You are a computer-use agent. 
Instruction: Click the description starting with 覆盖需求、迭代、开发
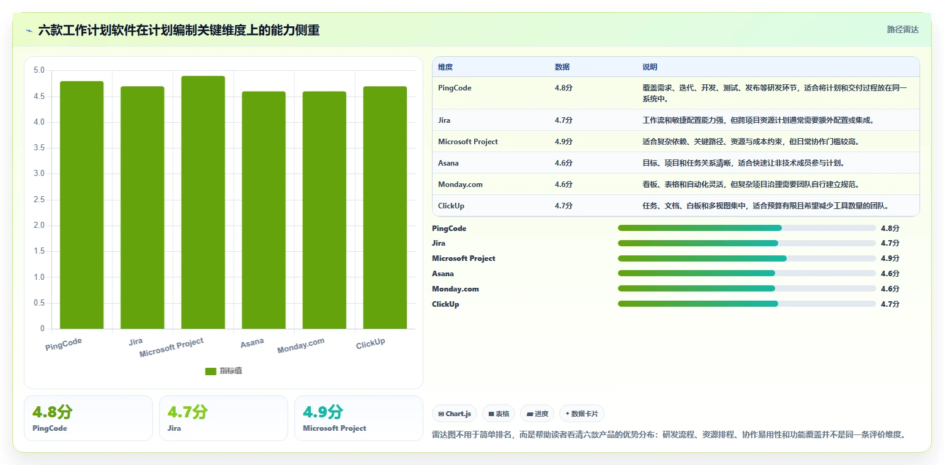coord(775,93)
